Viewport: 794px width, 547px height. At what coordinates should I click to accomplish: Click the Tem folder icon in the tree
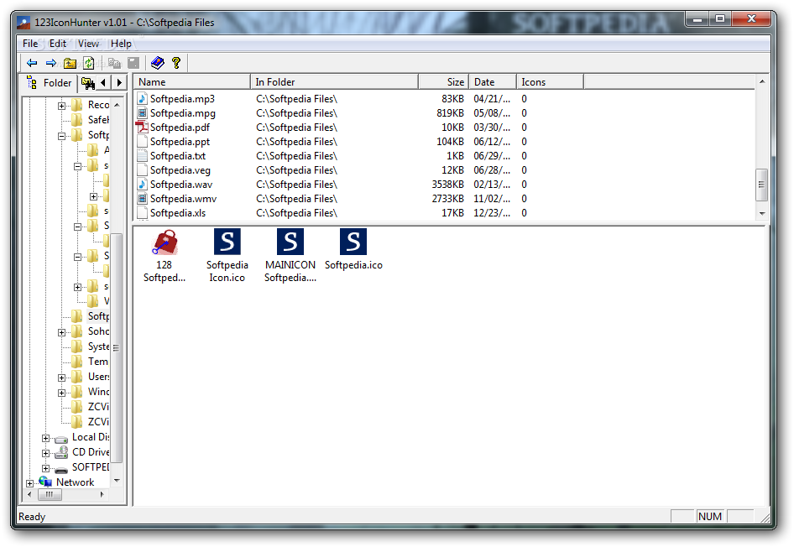click(77, 362)
